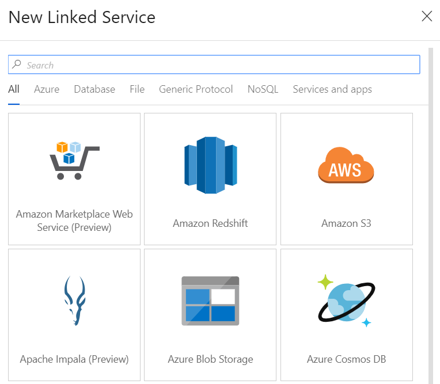Choose the orange AWS cloud icon
440x384 pixels.
pyautogui.click(x=346, y=165)
